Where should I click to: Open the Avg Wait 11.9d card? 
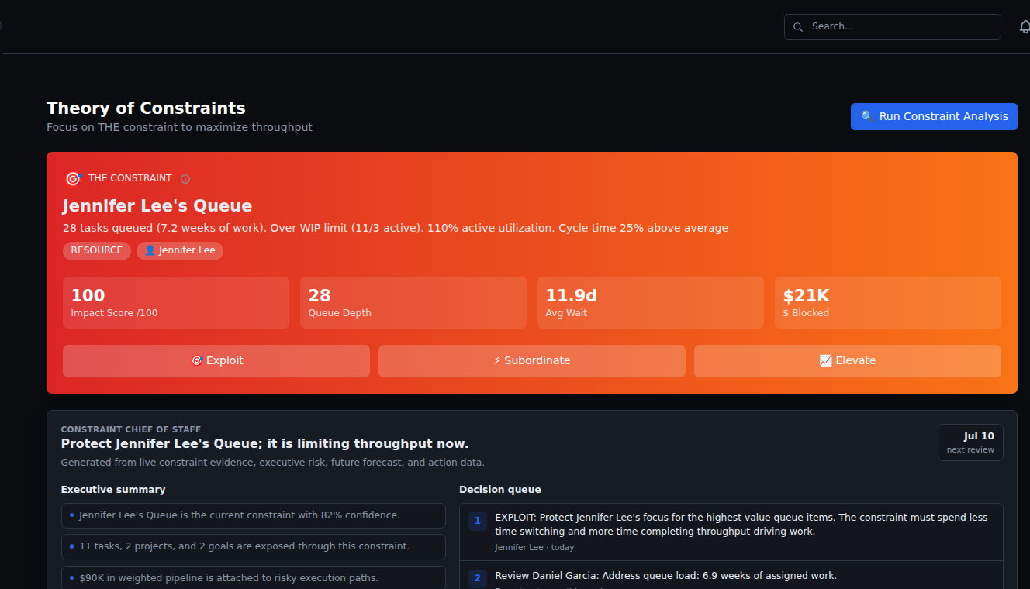[x=651, y=302]
